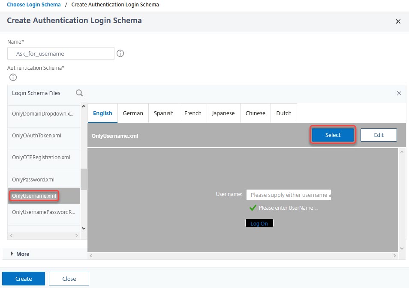Click file list scroll down arrow
This screenshot has height=288, width=409.
pos(84,229)
